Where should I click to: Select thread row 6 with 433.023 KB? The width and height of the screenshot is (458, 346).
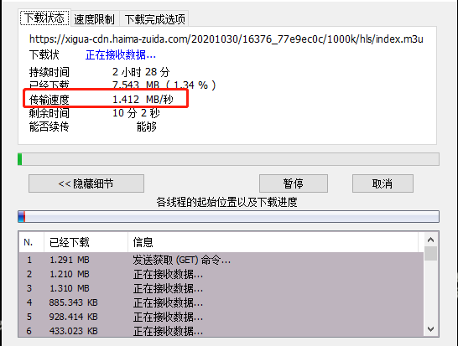click(221, 331)
